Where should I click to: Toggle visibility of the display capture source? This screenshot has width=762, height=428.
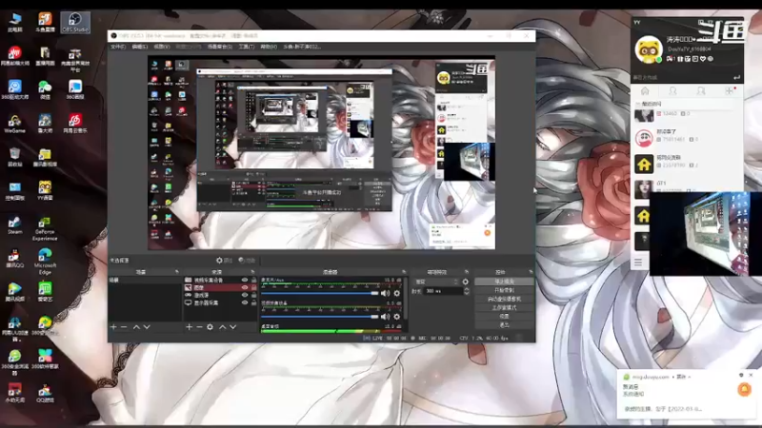pyautogui.click(x=245, y=302)
